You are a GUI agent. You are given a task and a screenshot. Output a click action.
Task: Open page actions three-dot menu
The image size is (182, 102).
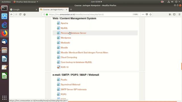[143, 14]
